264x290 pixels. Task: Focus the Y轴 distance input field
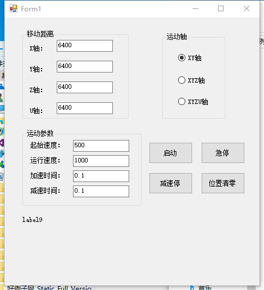pyautogui.click(x=85, y=66)
